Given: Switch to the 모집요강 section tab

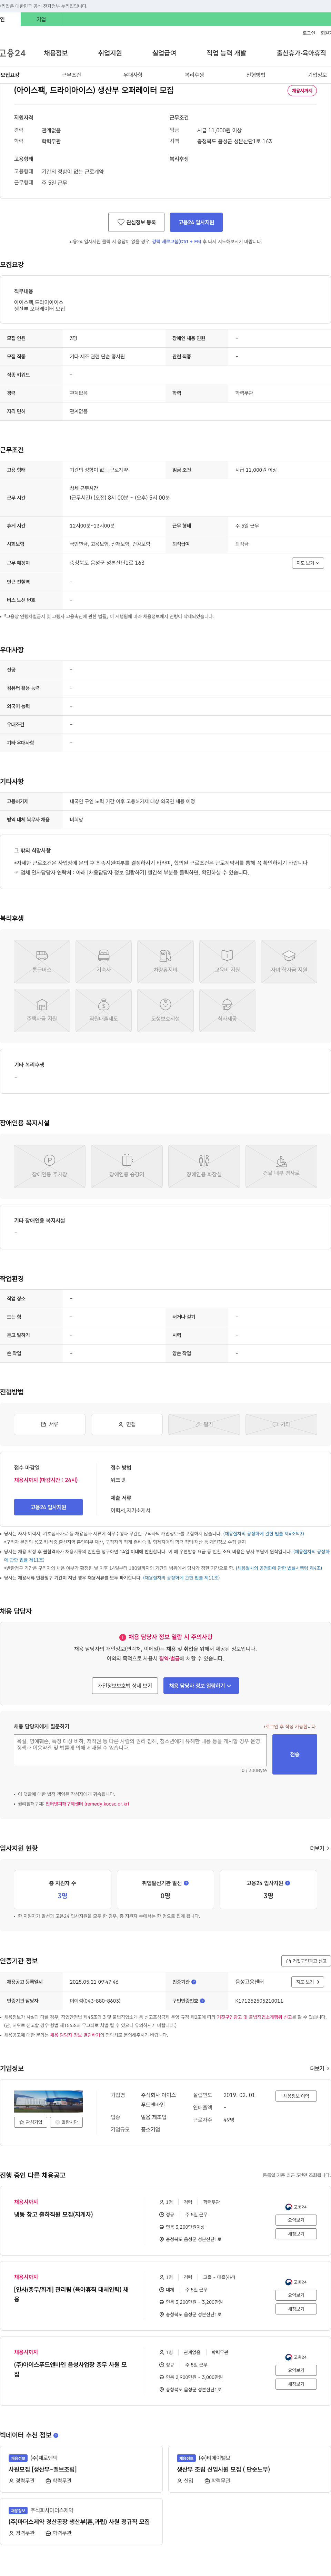Looking at the screenshot, I should click(10, 75).
